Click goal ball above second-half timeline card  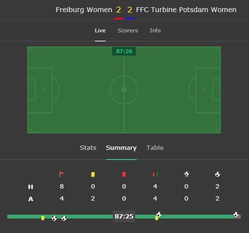159,214
